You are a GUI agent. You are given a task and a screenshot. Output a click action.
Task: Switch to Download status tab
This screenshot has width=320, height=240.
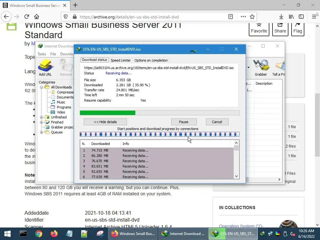(x=94, y=60)
